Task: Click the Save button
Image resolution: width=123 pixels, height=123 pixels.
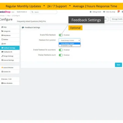Action: point(118,65)
